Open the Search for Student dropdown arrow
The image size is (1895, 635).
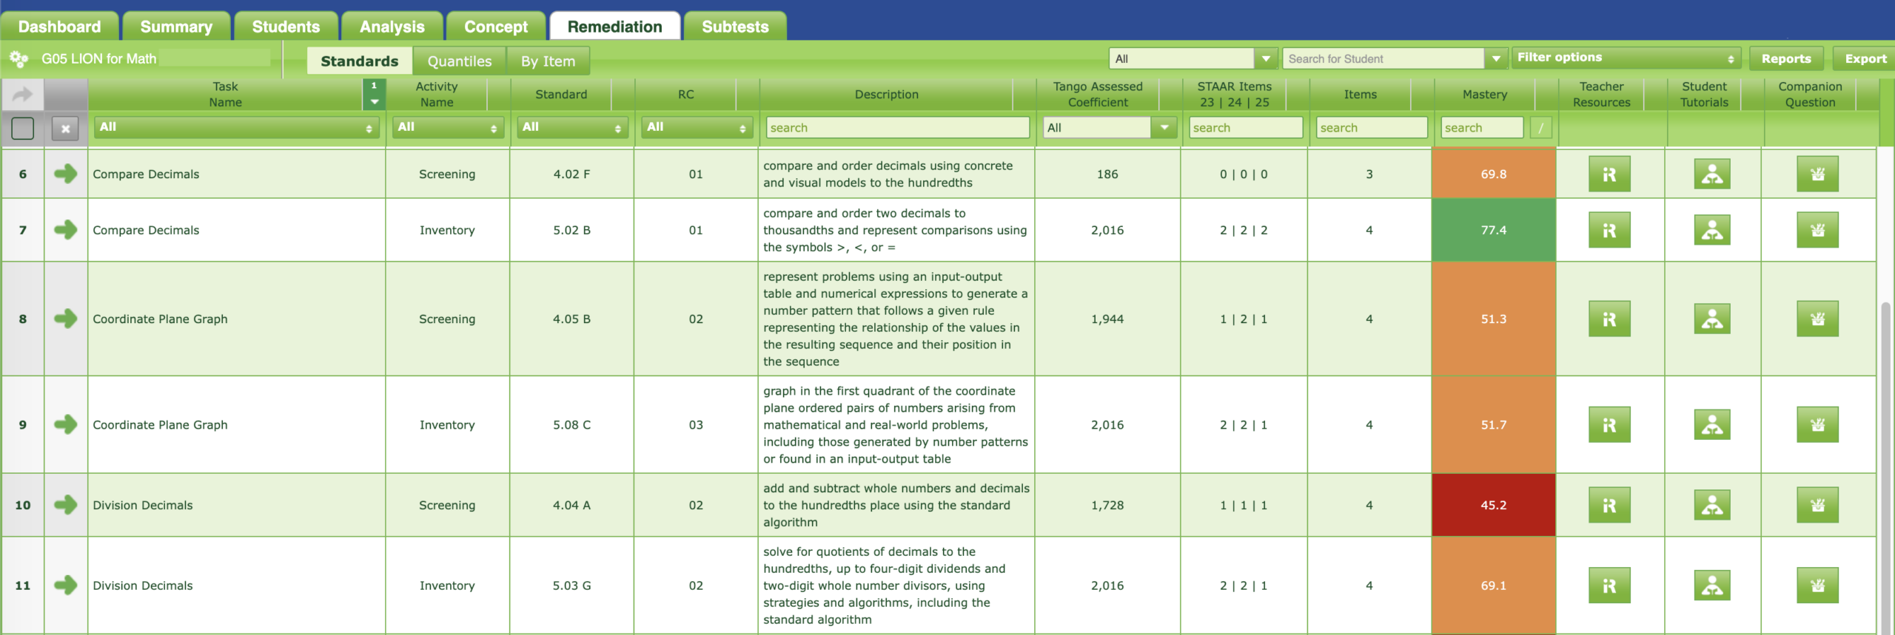click(x=1496, y=58)
